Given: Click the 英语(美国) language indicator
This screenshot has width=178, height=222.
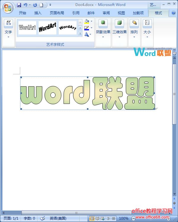Looking at the screenshot, I should tap(58, 218).
